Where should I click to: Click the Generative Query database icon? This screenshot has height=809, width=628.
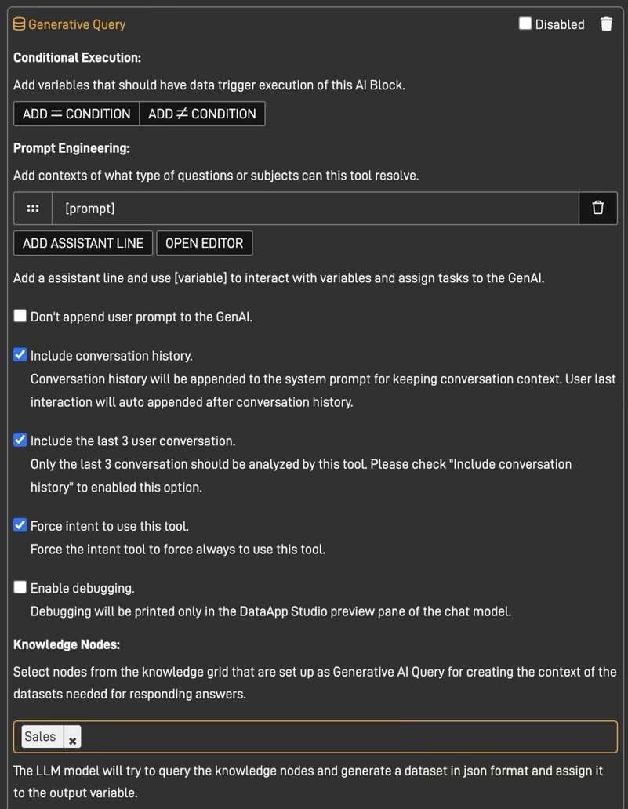click(x=19, y=24)
